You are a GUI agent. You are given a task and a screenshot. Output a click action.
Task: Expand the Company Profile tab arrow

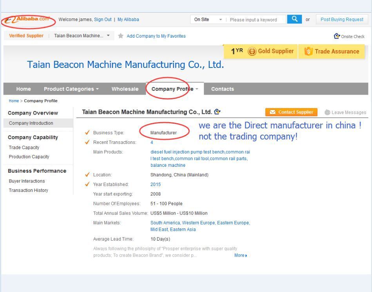197,89
